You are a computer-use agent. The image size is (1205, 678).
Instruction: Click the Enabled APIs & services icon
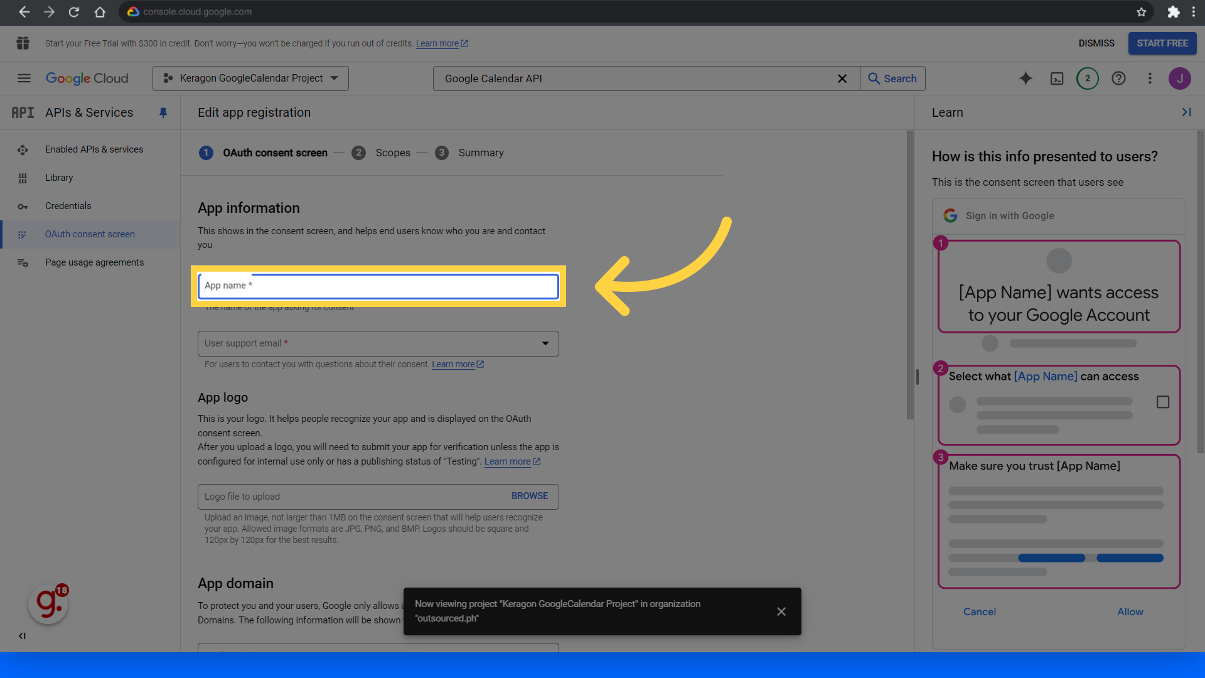23,150
